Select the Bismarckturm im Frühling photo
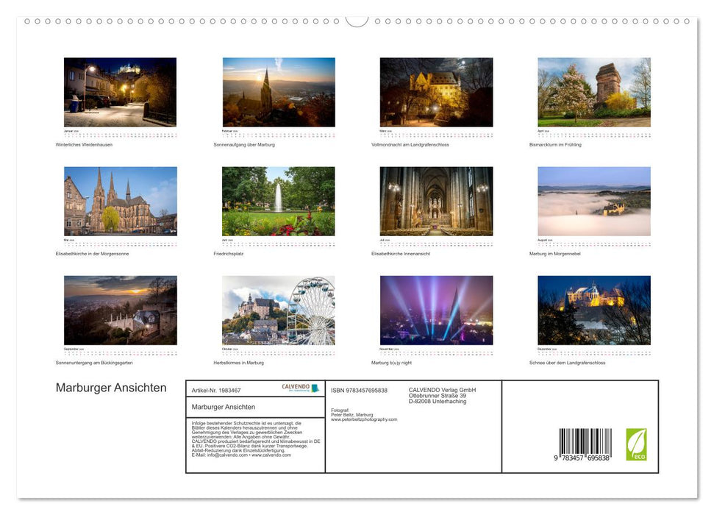Image resolution: width=714 pixels, height=515 pixels. pyautogui.click(x=594, y=90)
